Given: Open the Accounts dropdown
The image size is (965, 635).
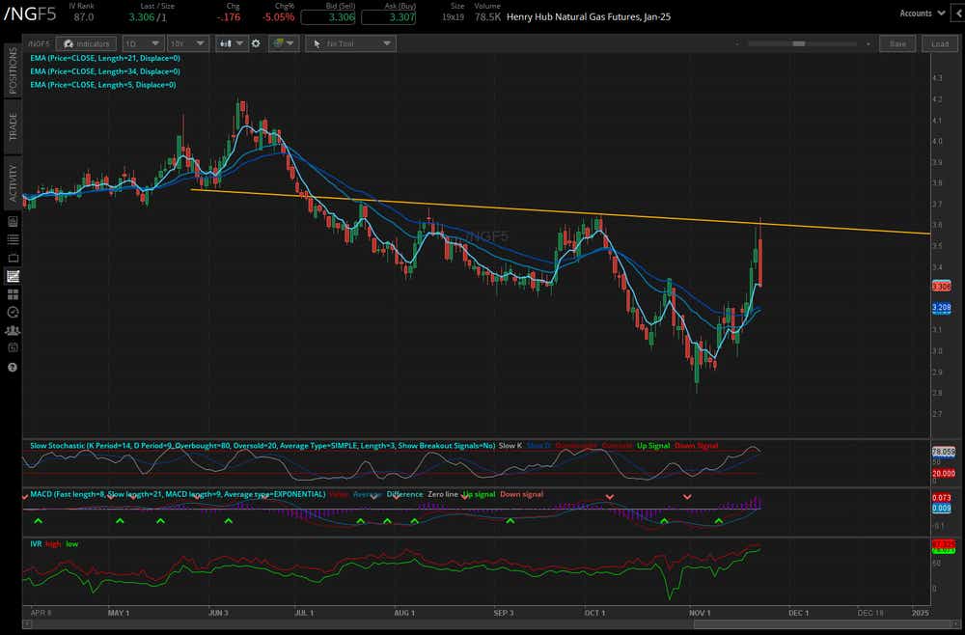Looking at the screenshot, I should [920, 14].
